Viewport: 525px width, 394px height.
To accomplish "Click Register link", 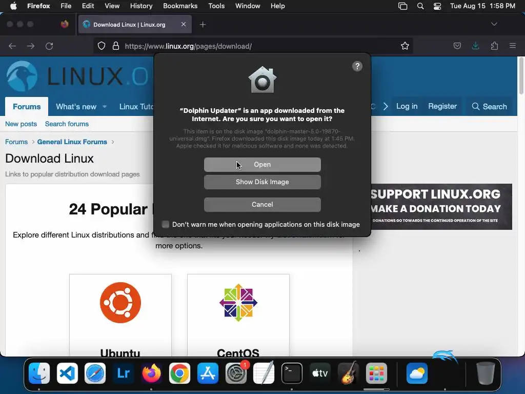I will (x=442, y=106).
